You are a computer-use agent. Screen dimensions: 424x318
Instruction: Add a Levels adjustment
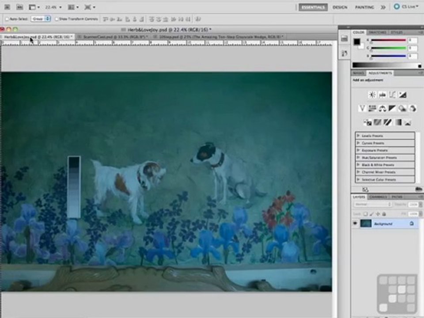[x=382, y=95]
